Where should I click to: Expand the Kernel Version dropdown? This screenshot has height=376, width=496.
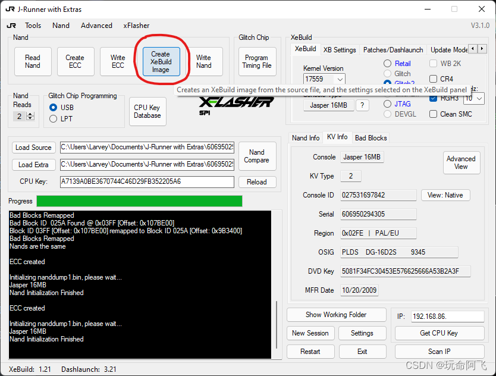click(340, 79)
